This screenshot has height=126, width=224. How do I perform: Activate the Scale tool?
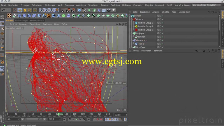[25, 10]
